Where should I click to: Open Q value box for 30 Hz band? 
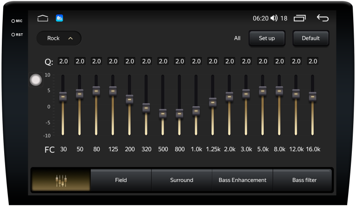coord(63,61)
